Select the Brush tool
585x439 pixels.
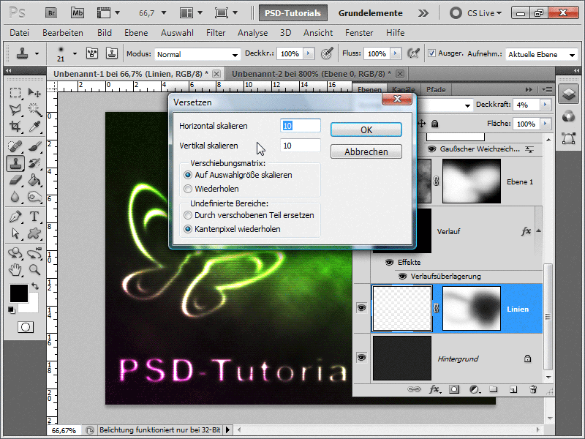tap(34, 146)
